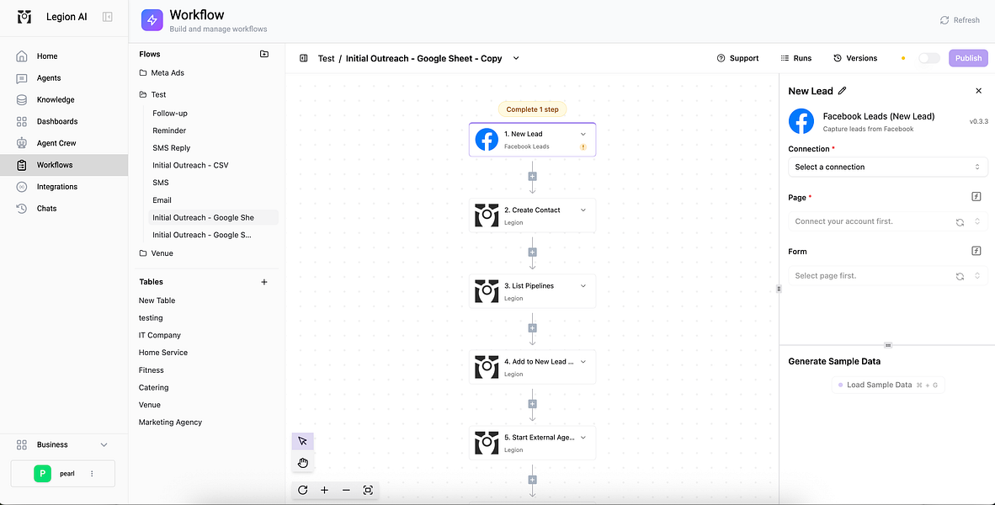This screenshot has height=505, width=995.
Task: Collapse the left sidebar panel icon
Action: tap(107, 17)
